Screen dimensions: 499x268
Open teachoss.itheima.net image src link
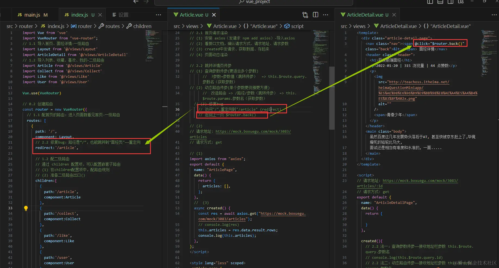click(x=419, y=82)
